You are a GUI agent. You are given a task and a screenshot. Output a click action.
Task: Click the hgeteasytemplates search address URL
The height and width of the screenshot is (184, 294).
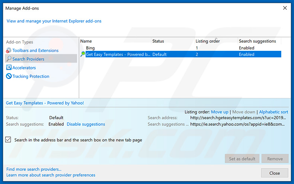pos(238,118)
